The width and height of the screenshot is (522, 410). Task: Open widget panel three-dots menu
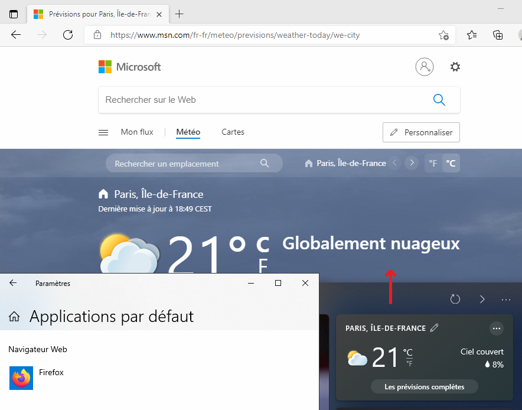point(506,300)
